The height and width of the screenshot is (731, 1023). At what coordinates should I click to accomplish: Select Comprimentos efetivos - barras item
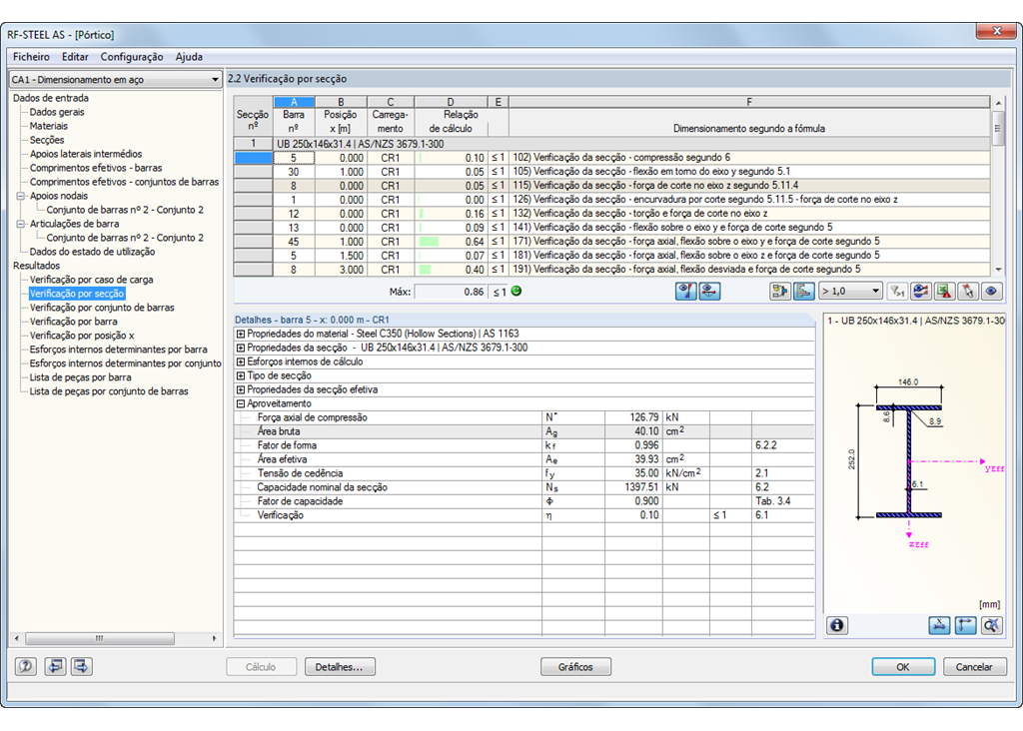coord(96,168)
